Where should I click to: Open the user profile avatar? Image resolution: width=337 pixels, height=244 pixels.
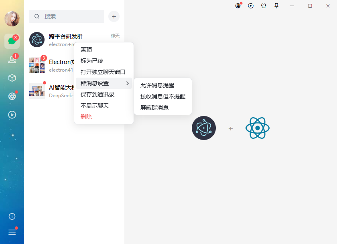12,19
